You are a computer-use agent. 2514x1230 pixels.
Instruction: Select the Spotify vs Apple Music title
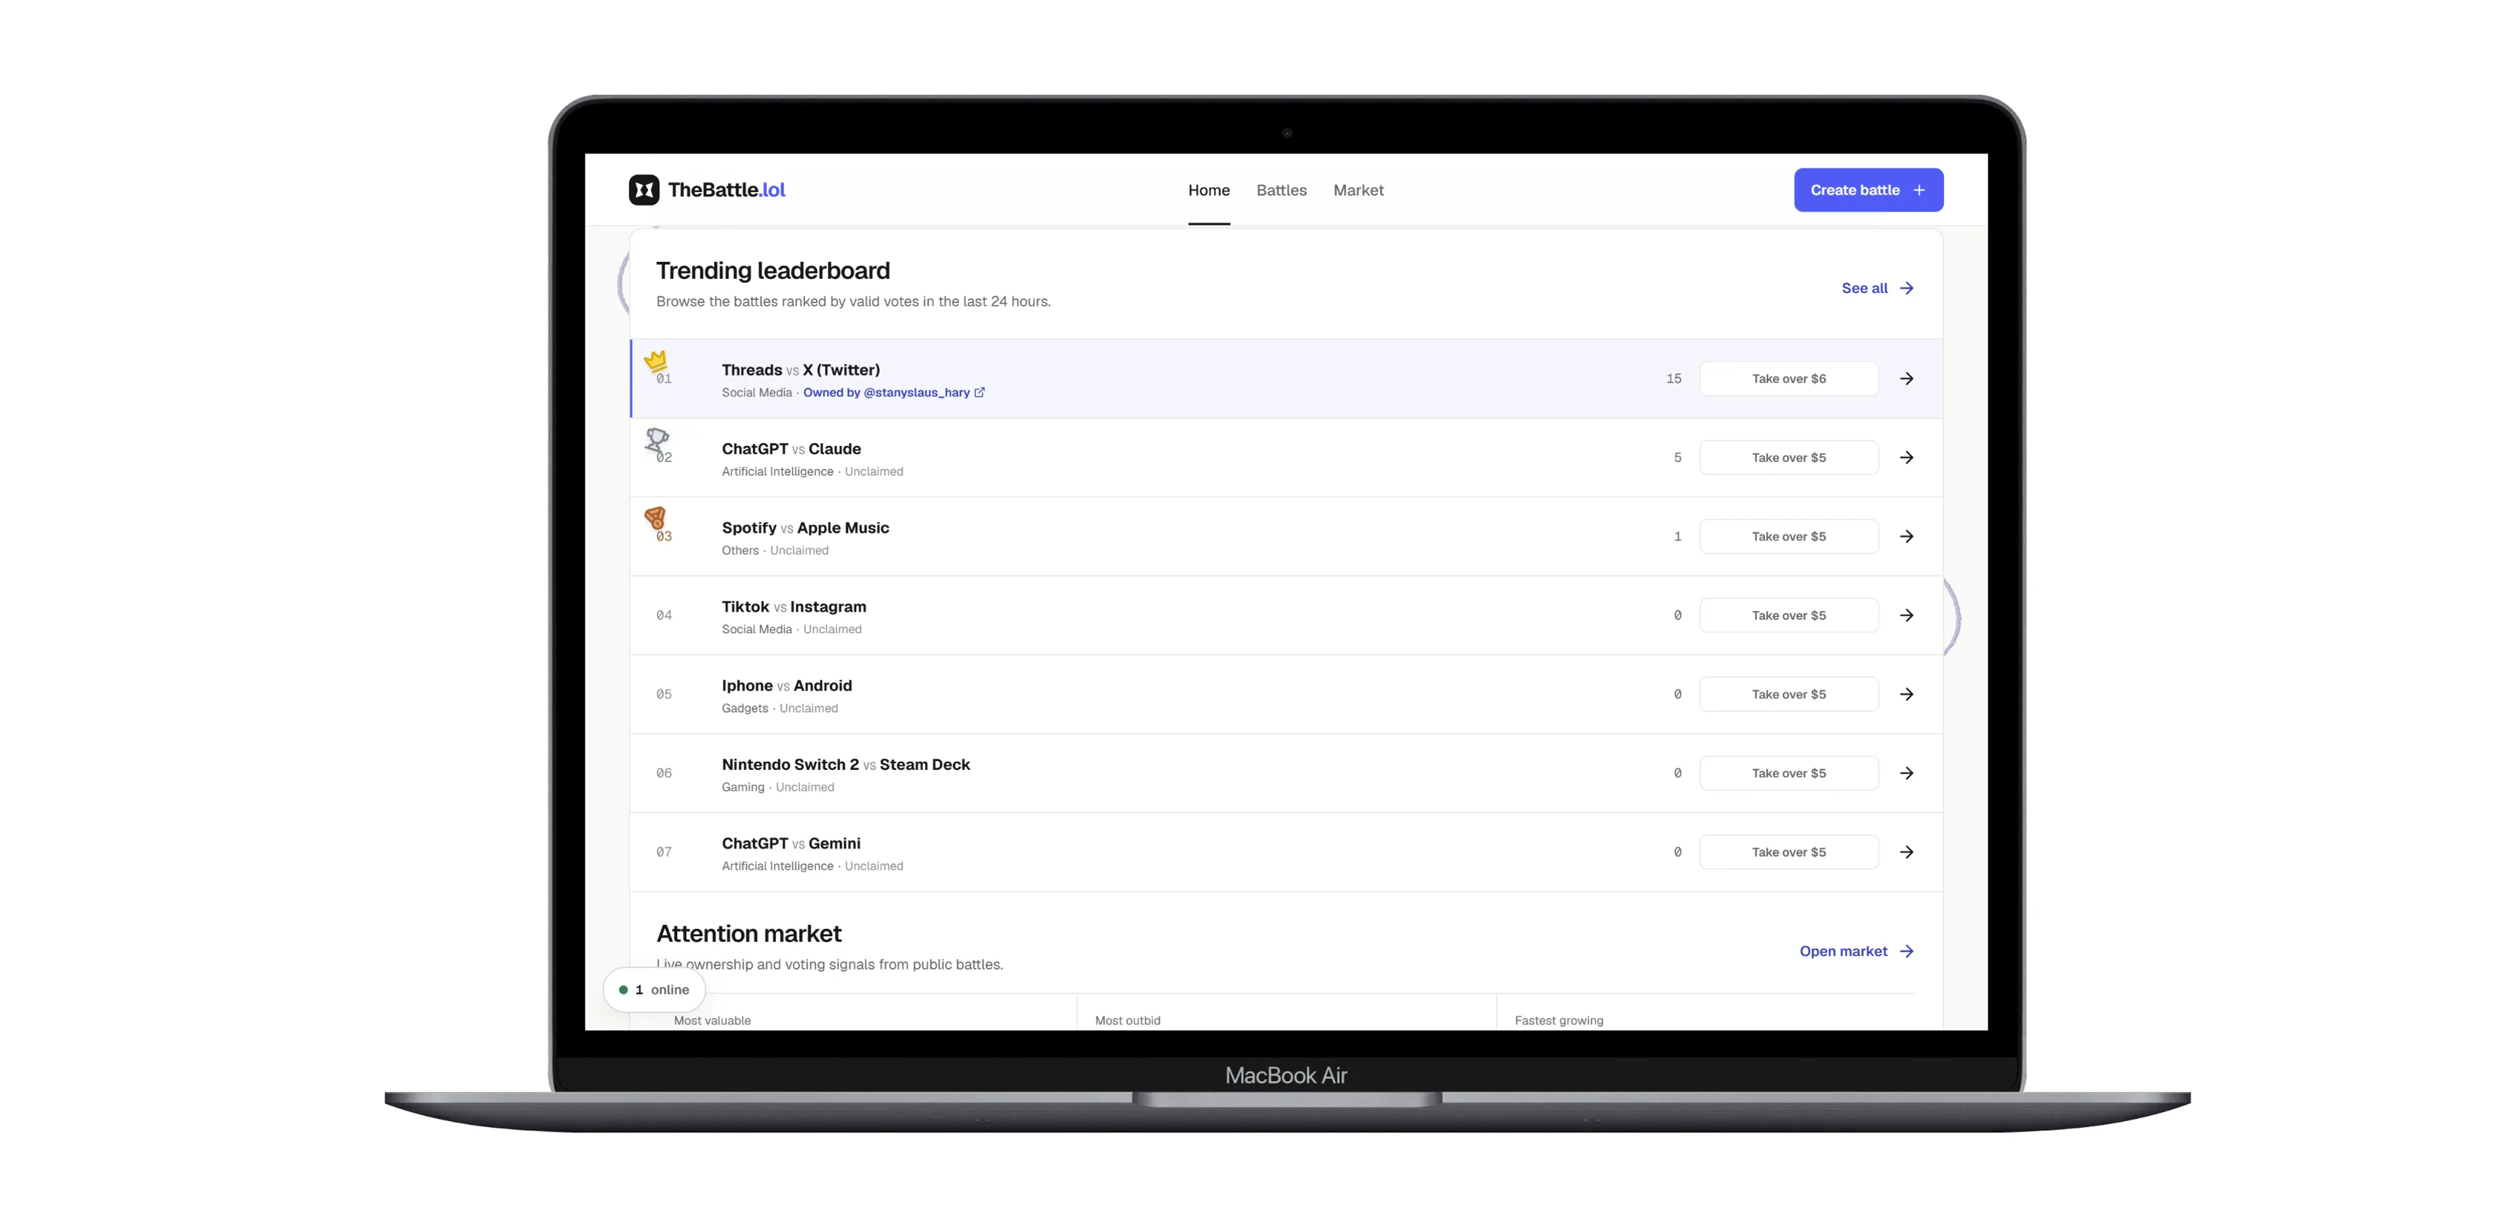tap(805, 528)
